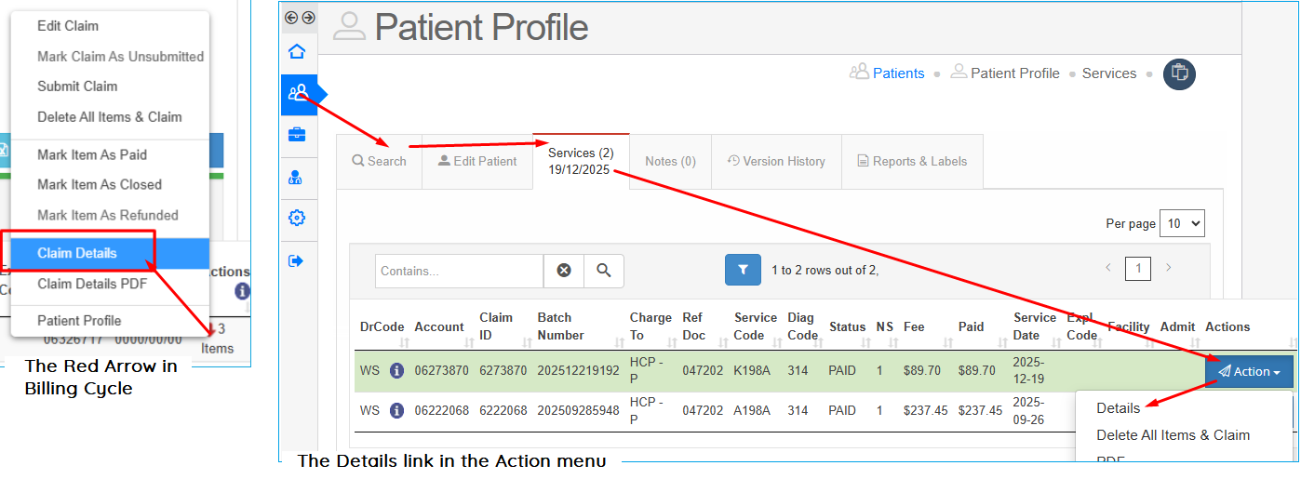Click the Patients breadcrumb link

coord(898,73)
